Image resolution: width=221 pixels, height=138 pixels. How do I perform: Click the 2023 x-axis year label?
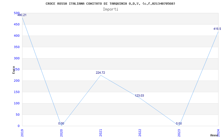[x=179, y=132]
